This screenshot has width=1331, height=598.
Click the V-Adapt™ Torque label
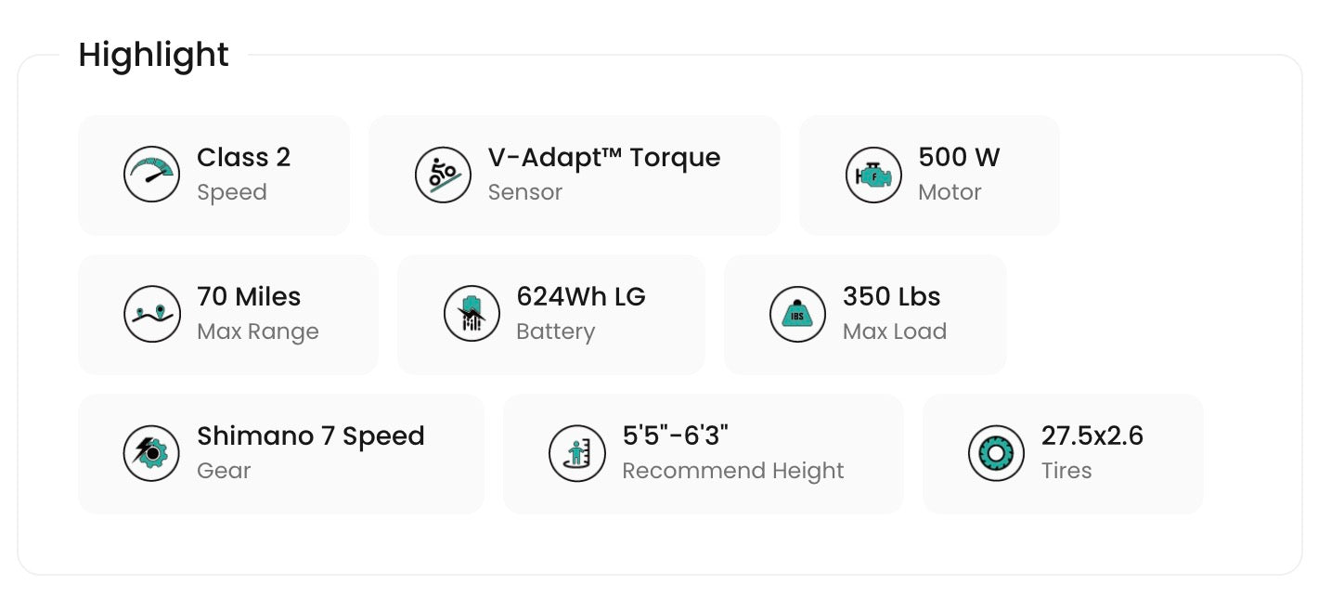coord(603,158)
